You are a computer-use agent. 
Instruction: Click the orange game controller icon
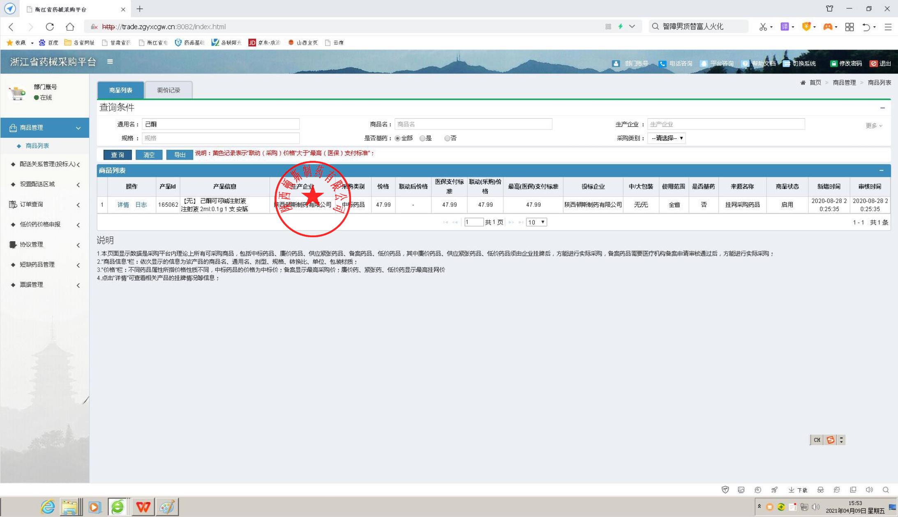tap(828, 27)
